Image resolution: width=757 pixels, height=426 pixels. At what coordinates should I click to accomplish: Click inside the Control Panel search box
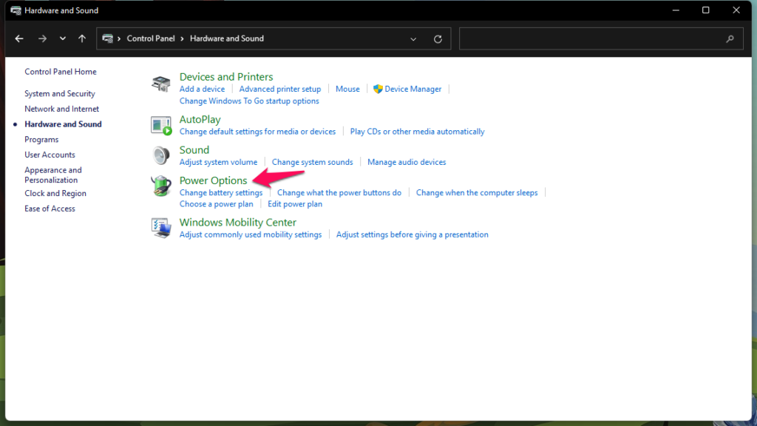[x=591, y=39]
